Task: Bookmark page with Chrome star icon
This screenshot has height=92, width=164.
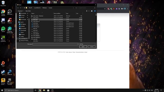Action: click(105, 9)
